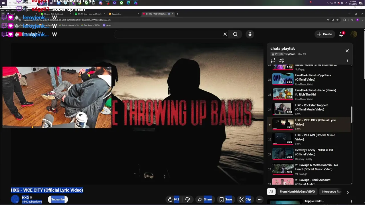Open the games bookmarks folder
This screenshot has height=205, width=365.
coord(107,25)
